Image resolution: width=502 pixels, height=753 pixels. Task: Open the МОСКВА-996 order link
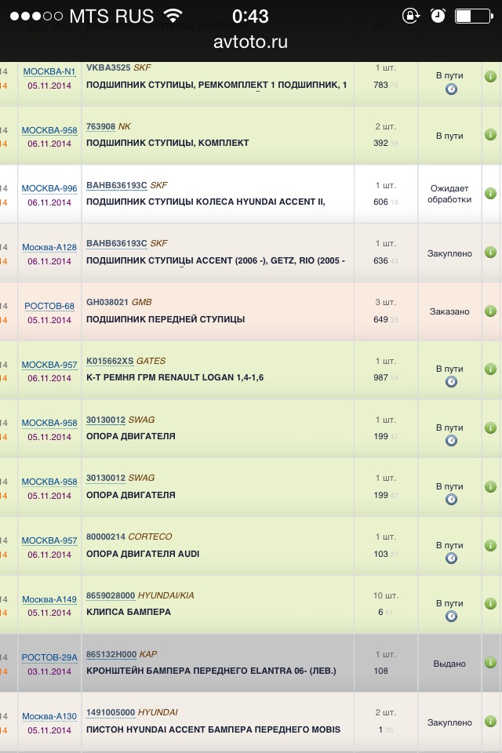tap(49, 188)
